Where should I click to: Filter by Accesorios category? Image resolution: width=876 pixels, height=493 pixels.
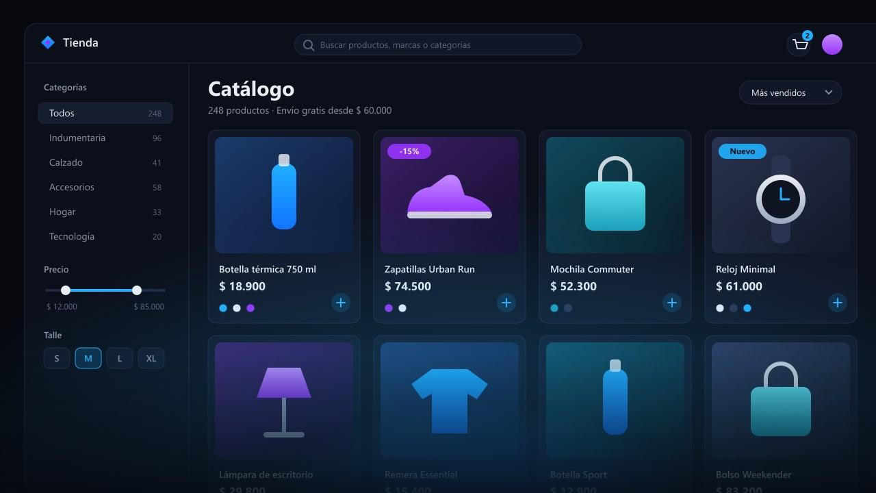coord(105,187)
